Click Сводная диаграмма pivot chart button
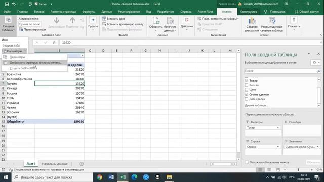This screenshot has height=182, width=324. tap(252, 24)
